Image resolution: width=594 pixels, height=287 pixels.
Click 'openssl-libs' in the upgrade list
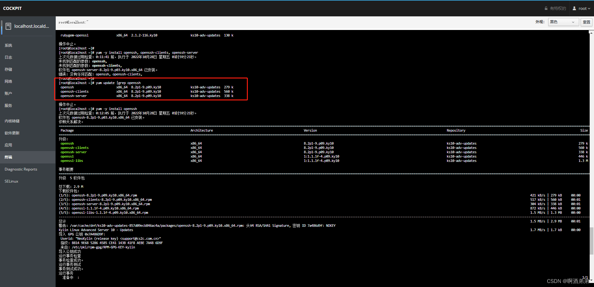coord(72,161)
